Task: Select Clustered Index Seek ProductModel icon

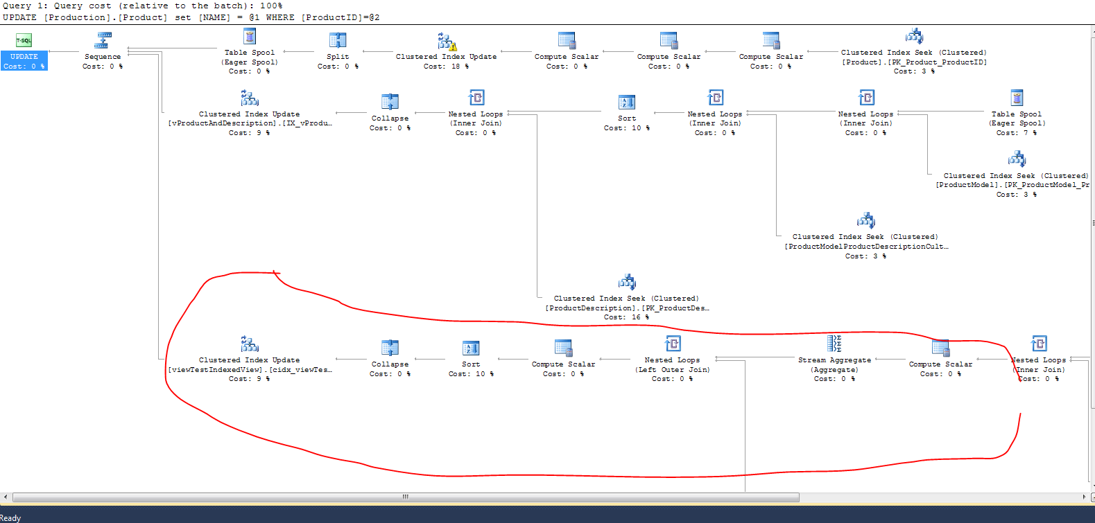Action: [x=1017, y=160]
